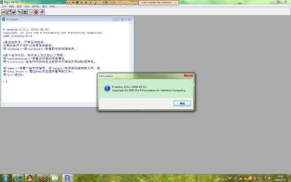Click the heart favorite icon on the music player
The width and height of the screenshot is (291, 182).
coord(77,2)
